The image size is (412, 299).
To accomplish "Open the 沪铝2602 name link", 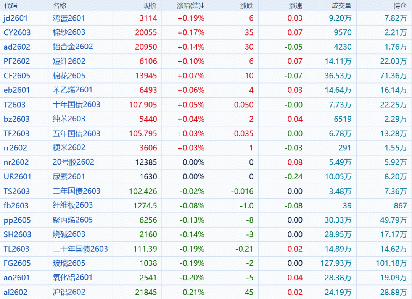I will (69, 292).
